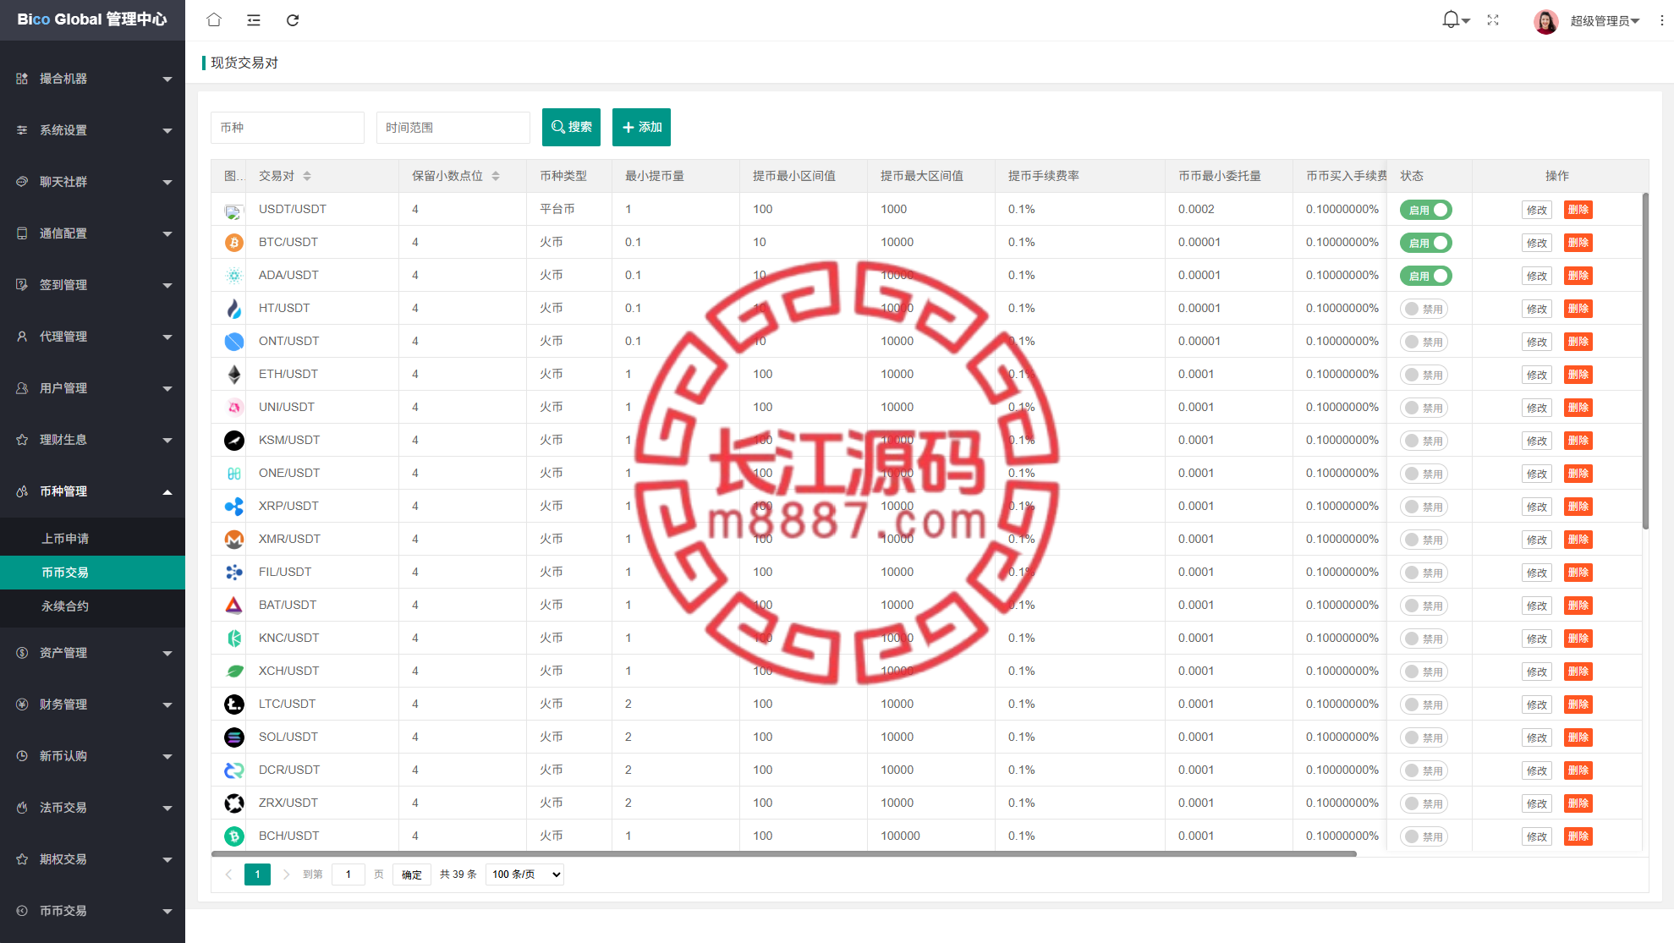Image resolution: width=1674 pixels, height=943 pixels.
Task: Click the XRP/USDT coin icon
Action: click(x=234, y=507)
